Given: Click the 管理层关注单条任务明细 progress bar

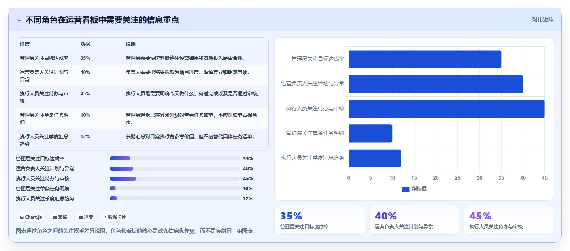Looking at the screenshot, I should click(x=174, y=188).
